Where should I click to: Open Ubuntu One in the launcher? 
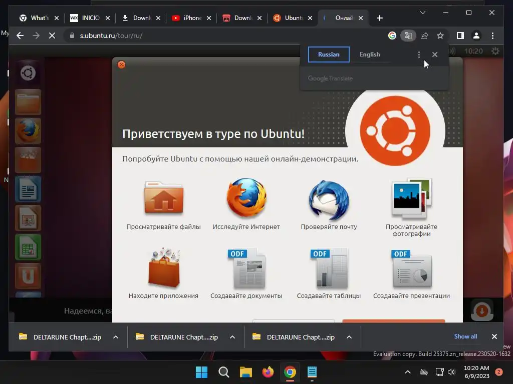[28, 276]
